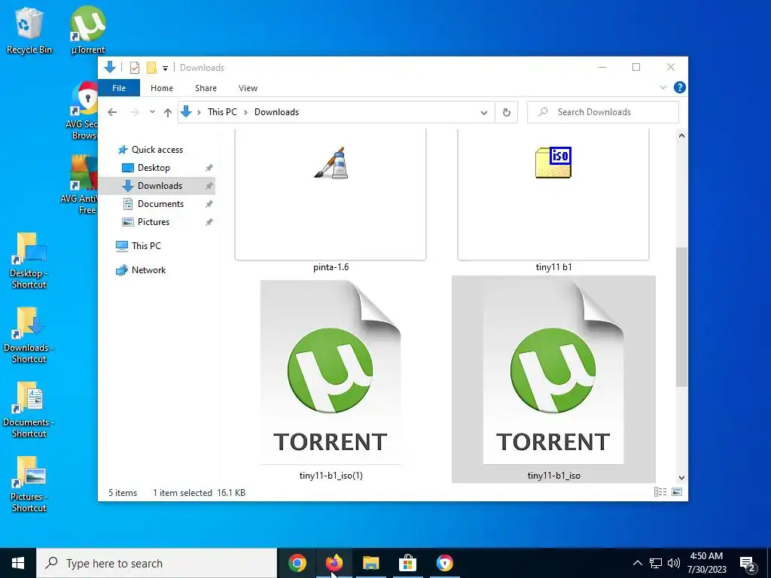This screenshot has width=771, height=578.
Task: Open the Share ribbon tab
Action: tap(206, 88)
